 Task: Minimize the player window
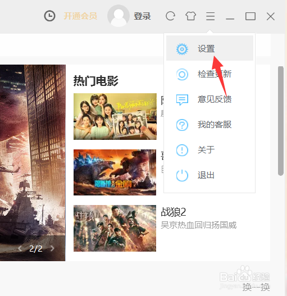click(x=230, y=19)
